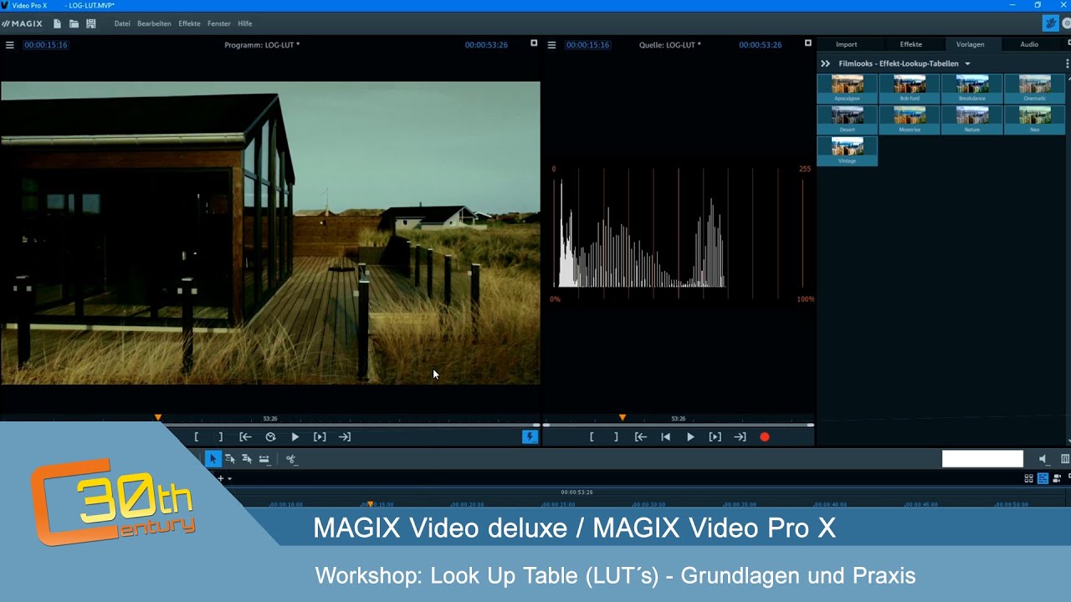Play the range in the source monitor

click(715, 436)
